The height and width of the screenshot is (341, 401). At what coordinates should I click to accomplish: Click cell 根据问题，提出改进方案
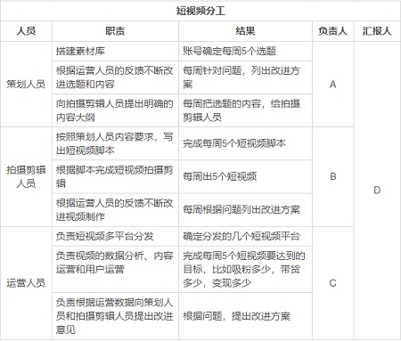pos(245,316)
